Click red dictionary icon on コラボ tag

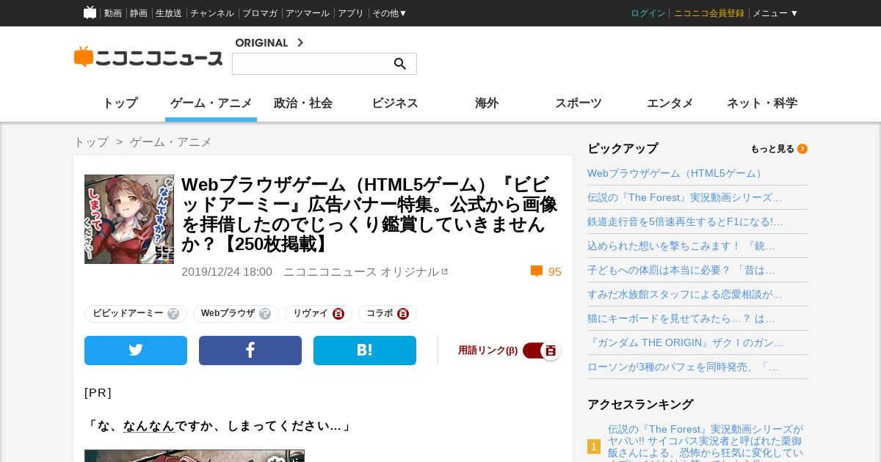403,314
